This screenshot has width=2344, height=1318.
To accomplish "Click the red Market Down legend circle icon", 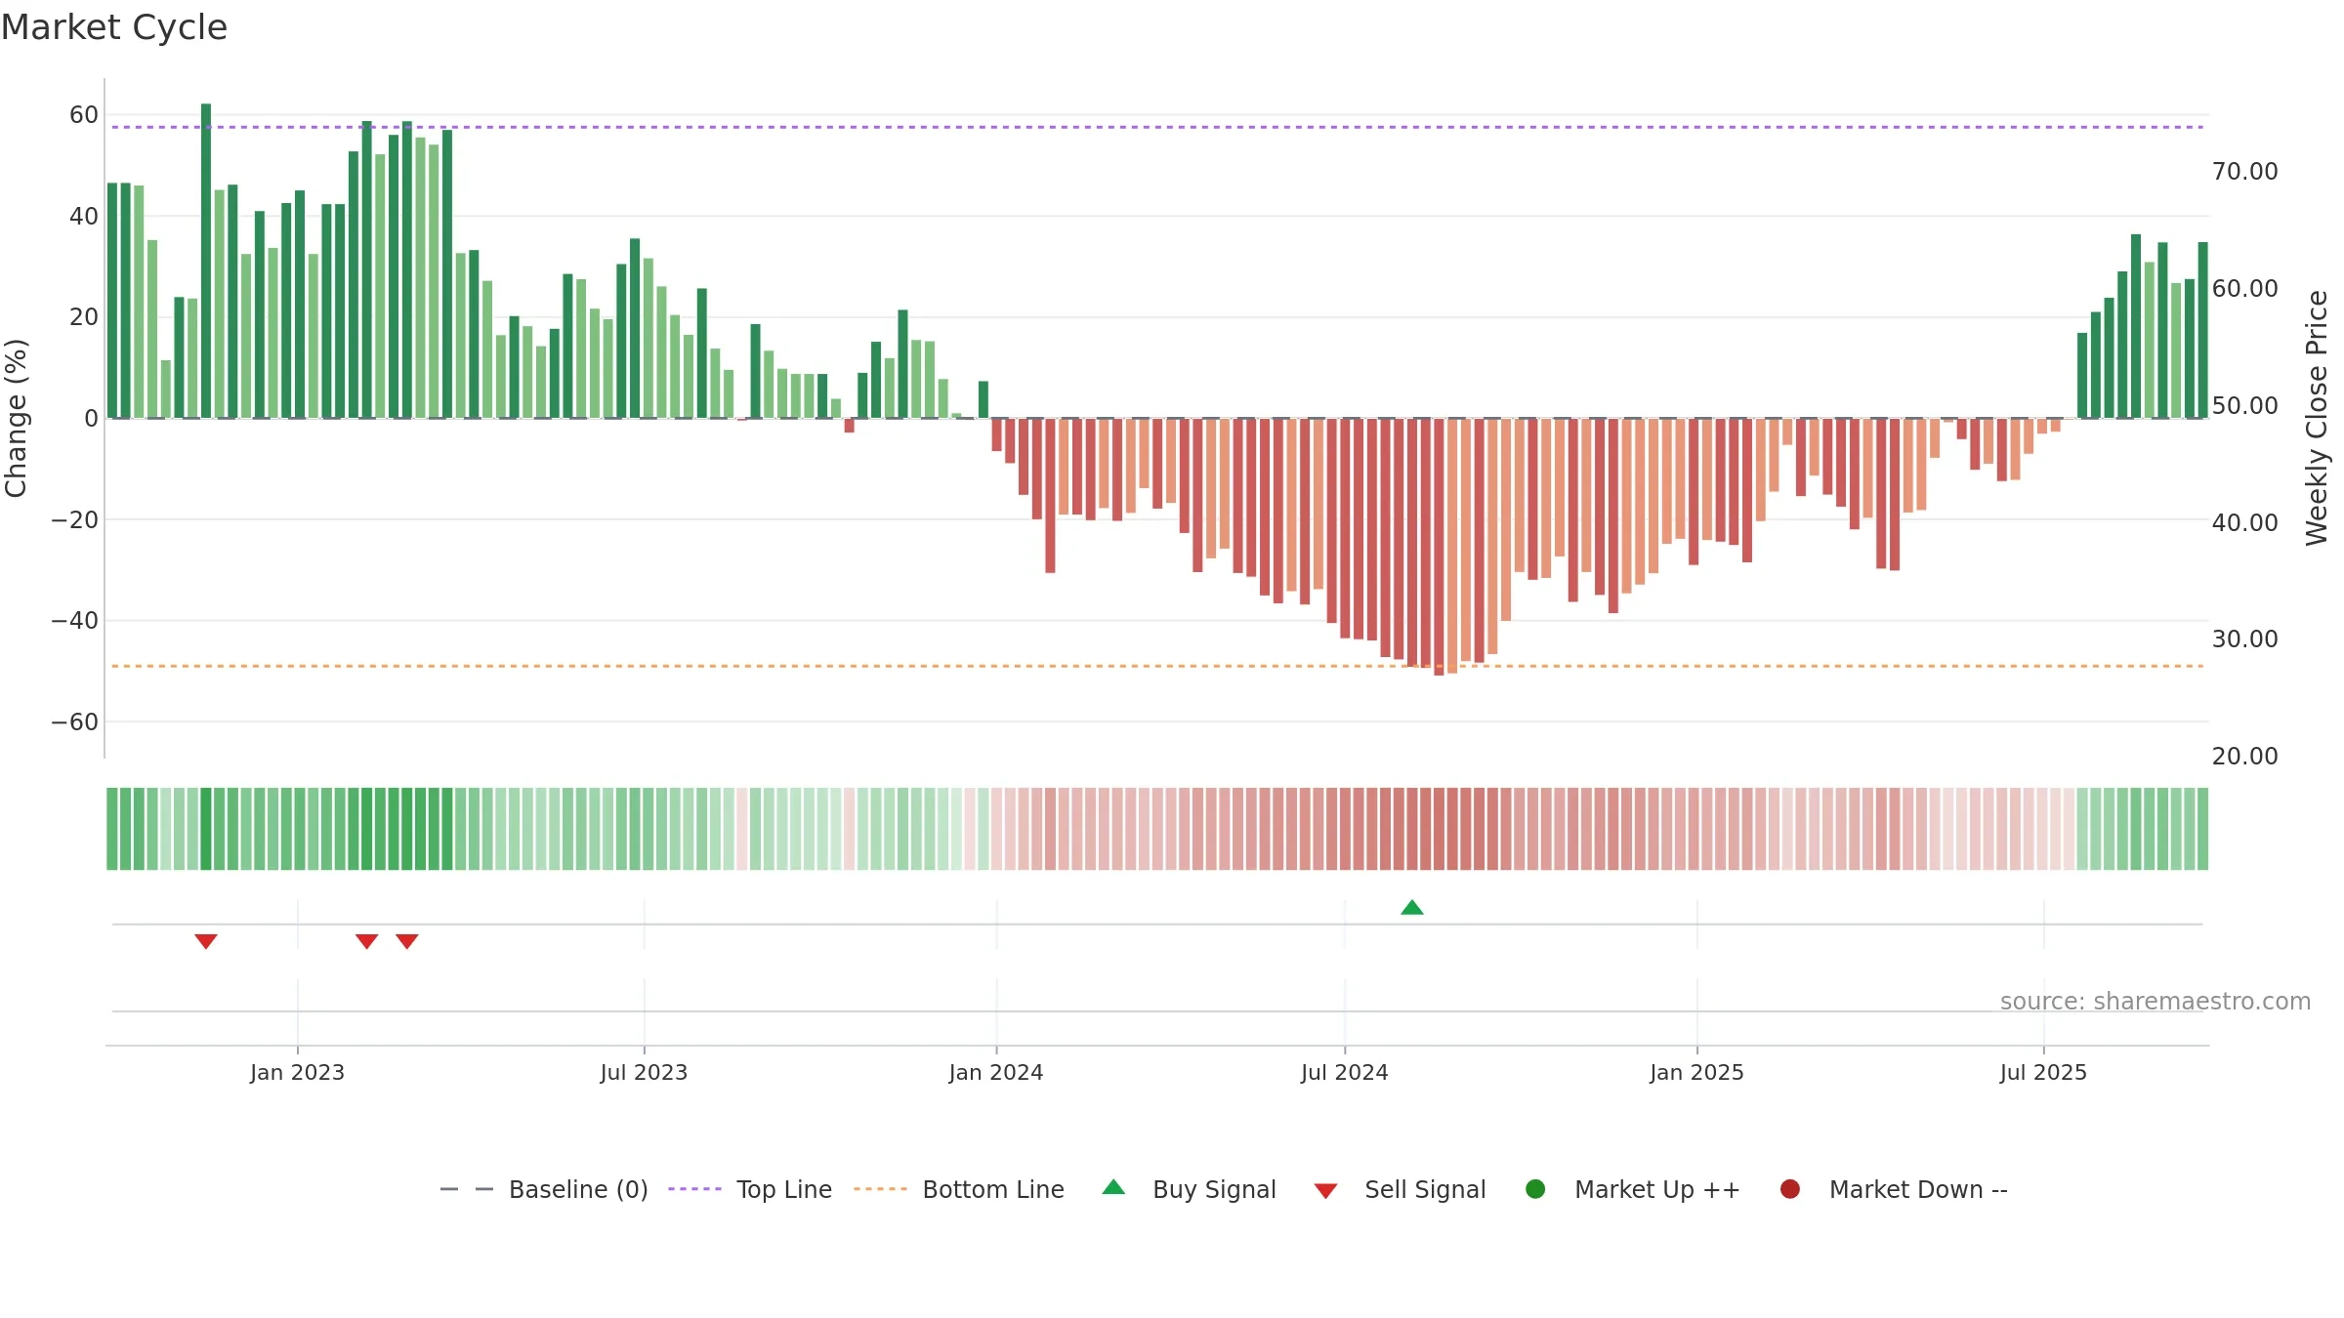I will click(1790, 1189).
